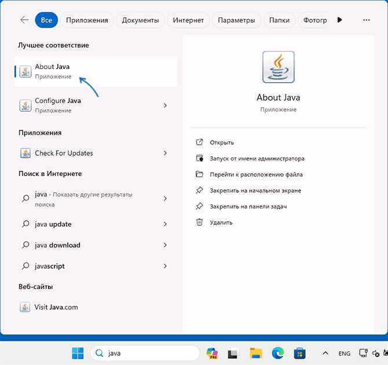Expand Check For Updates result chevron

click(x=165, y=153)
